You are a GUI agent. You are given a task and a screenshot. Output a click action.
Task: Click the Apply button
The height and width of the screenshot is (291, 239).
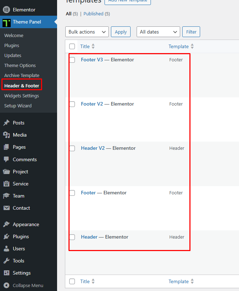(121, 32)
